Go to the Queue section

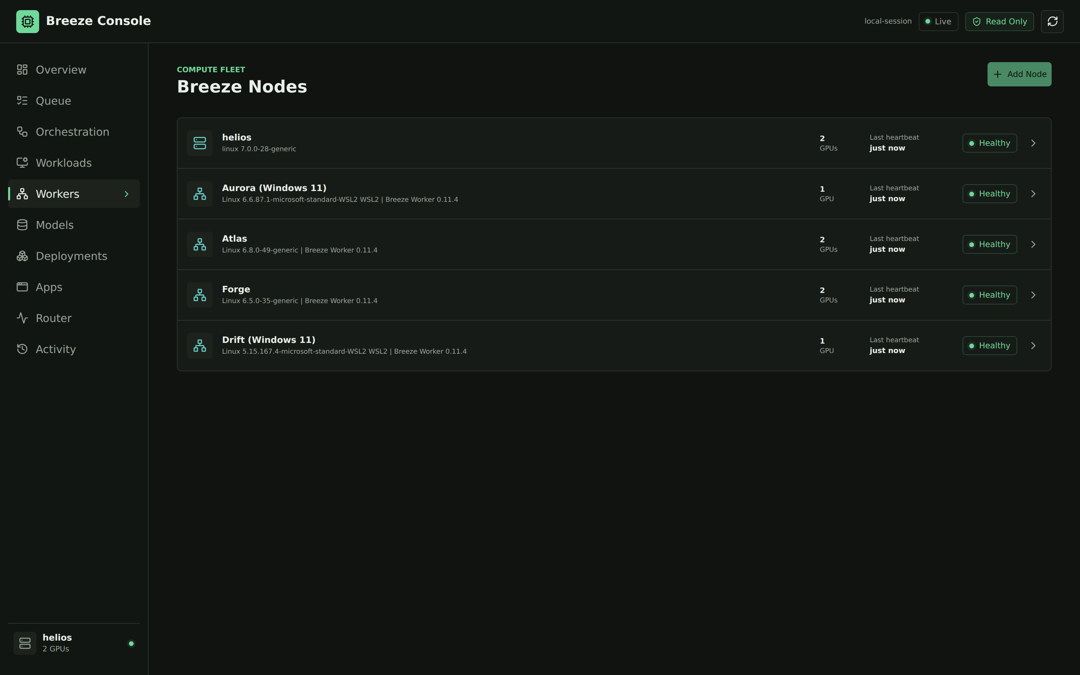(x=74, y=101)
